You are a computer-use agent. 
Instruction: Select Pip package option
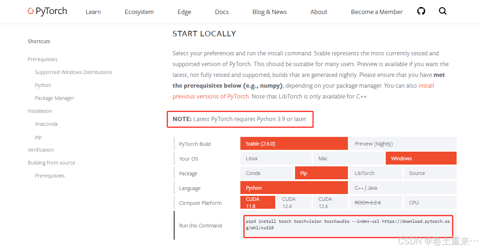tap(321, 173)
